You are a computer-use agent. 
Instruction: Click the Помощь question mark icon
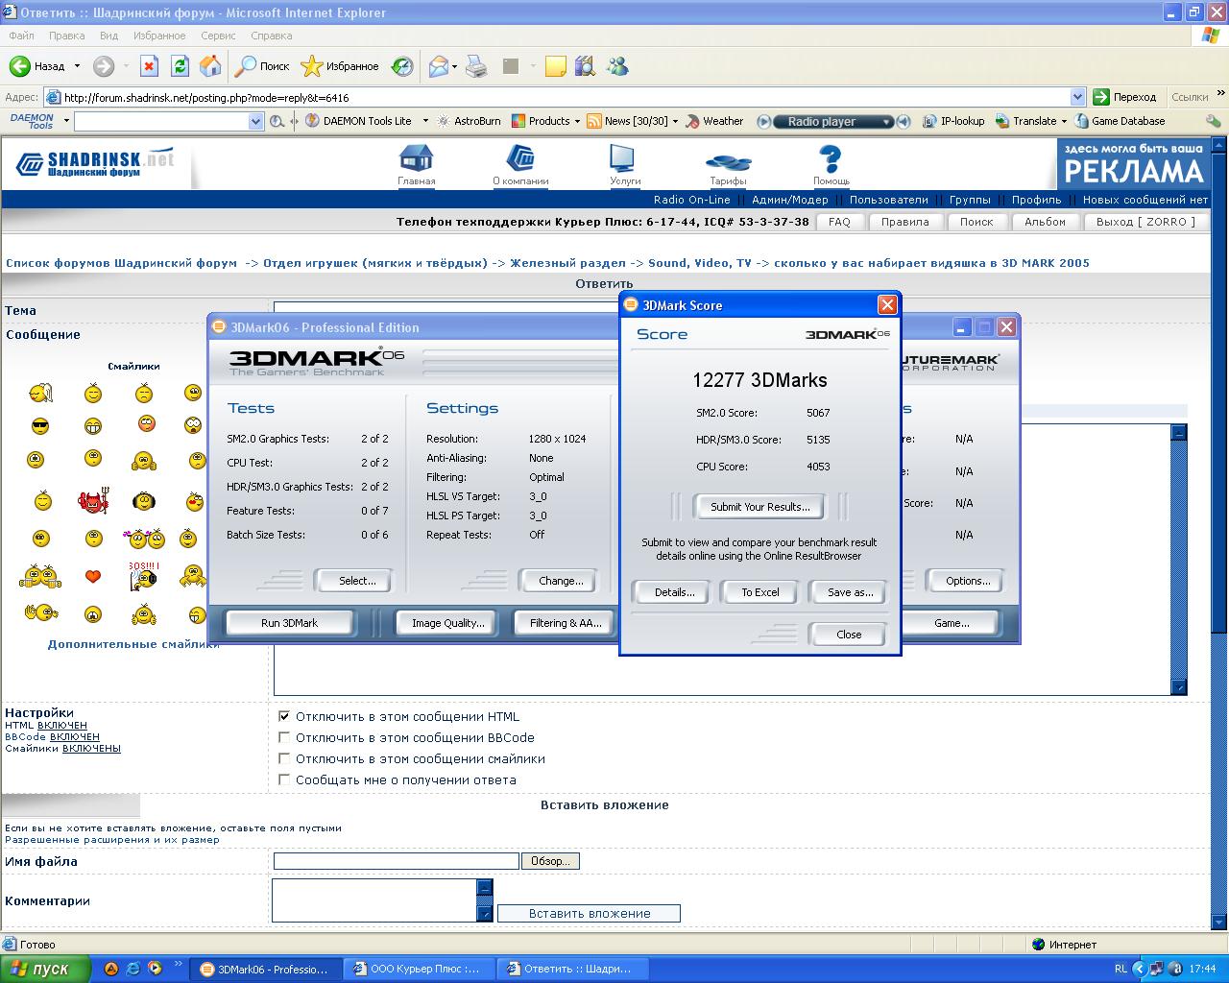click(831, 158)
